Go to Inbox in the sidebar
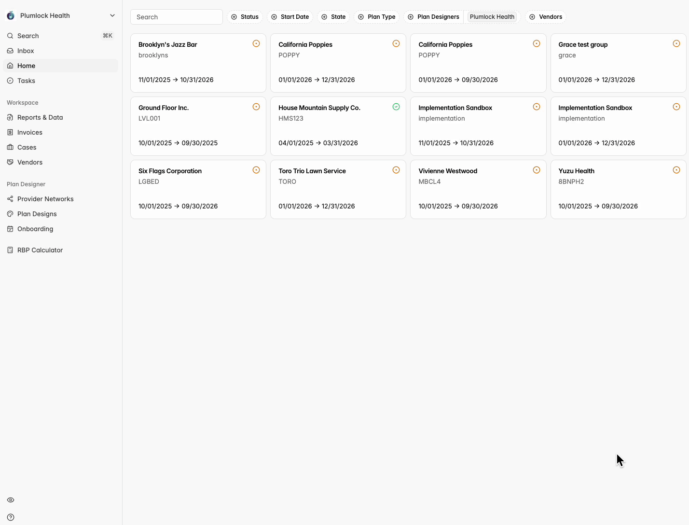Image resolution: width=689 pixels, height=525 pixels. [x=26, y=51]
